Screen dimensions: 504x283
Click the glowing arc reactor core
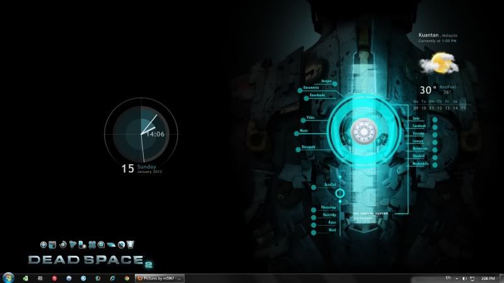[364, 131]
